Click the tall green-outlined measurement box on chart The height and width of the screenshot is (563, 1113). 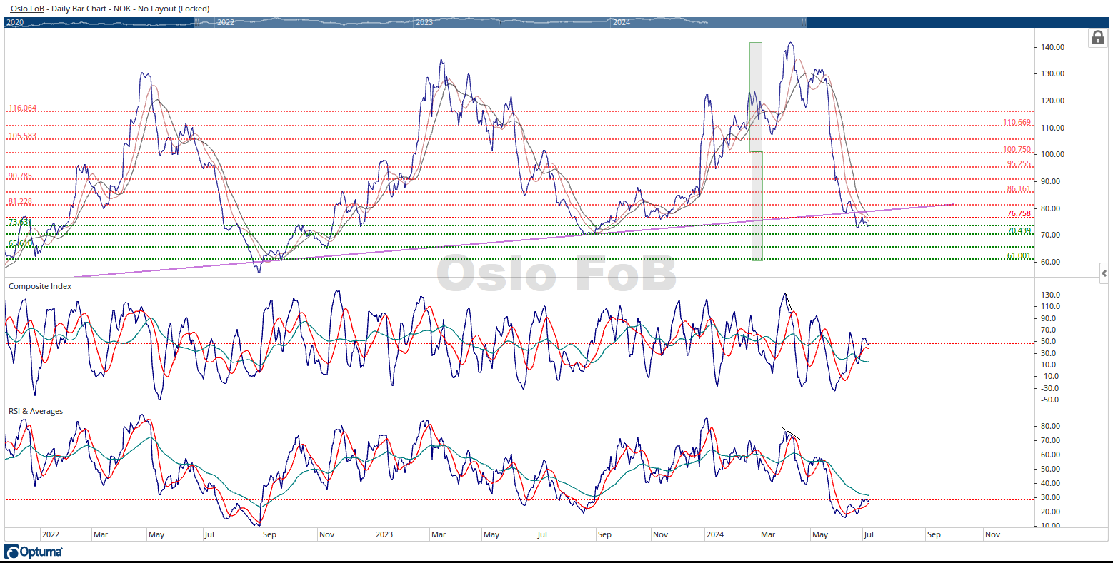pos(756,151)
